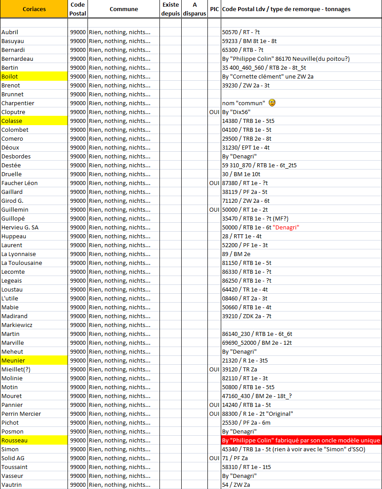This screenshot has height=489, width=382.
Task: Click the A disparus header cell
Action: tap(195, 9)
